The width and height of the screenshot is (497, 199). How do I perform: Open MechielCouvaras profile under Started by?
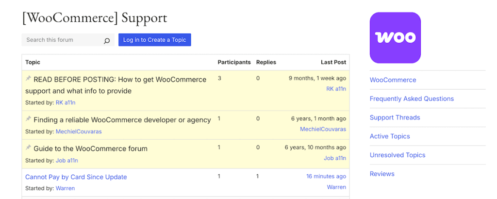pyautogui.click(x=79, y=132)
